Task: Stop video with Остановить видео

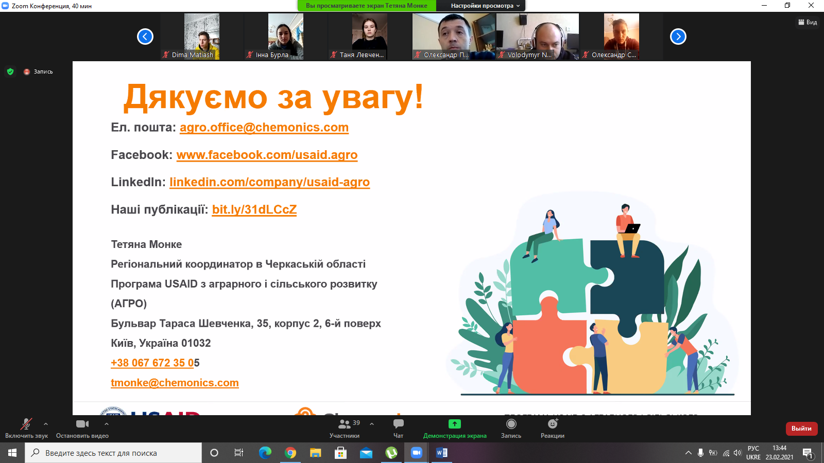Action: [82, 428]
